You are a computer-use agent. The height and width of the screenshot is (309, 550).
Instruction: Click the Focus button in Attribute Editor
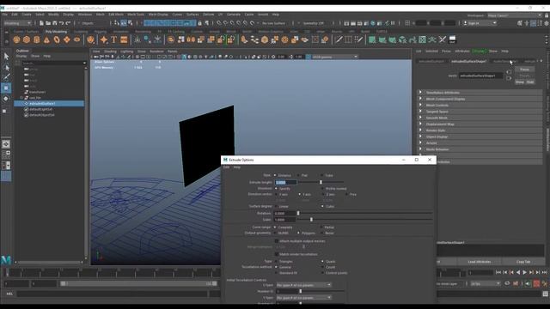point(524,70)
